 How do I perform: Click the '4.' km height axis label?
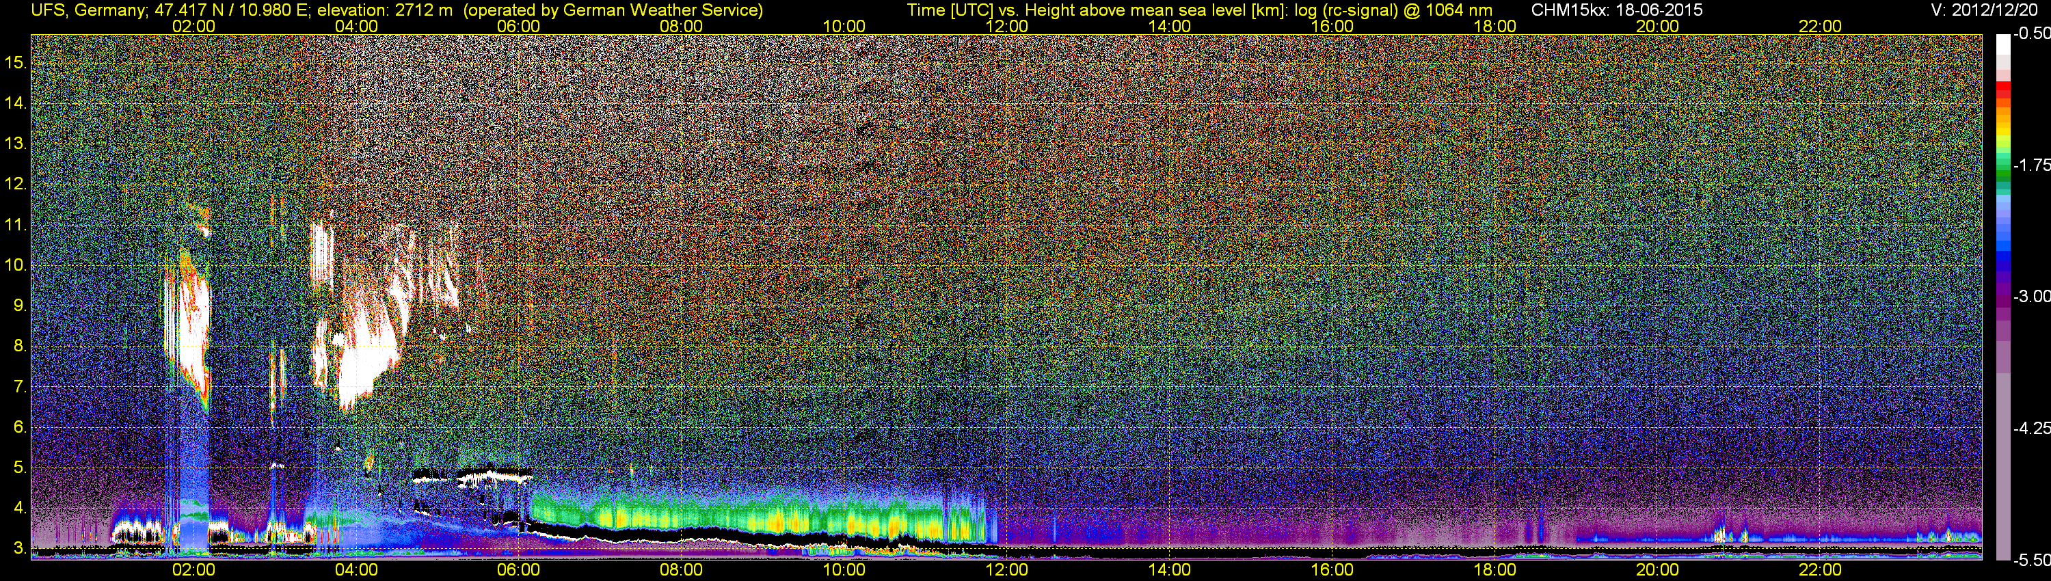21,508
